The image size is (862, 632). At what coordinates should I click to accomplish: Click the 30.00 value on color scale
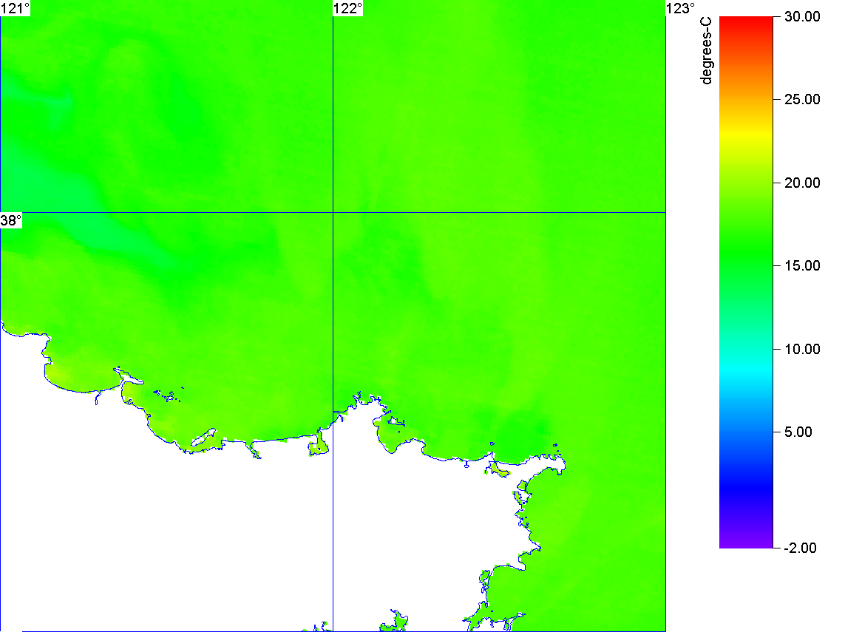point(802,16)
